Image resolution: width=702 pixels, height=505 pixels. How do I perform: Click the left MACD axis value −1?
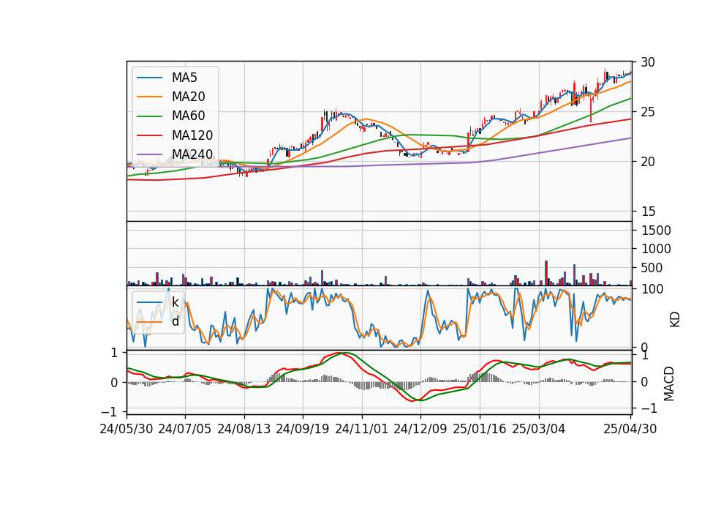pyautogui.click(x=110, y=412)
